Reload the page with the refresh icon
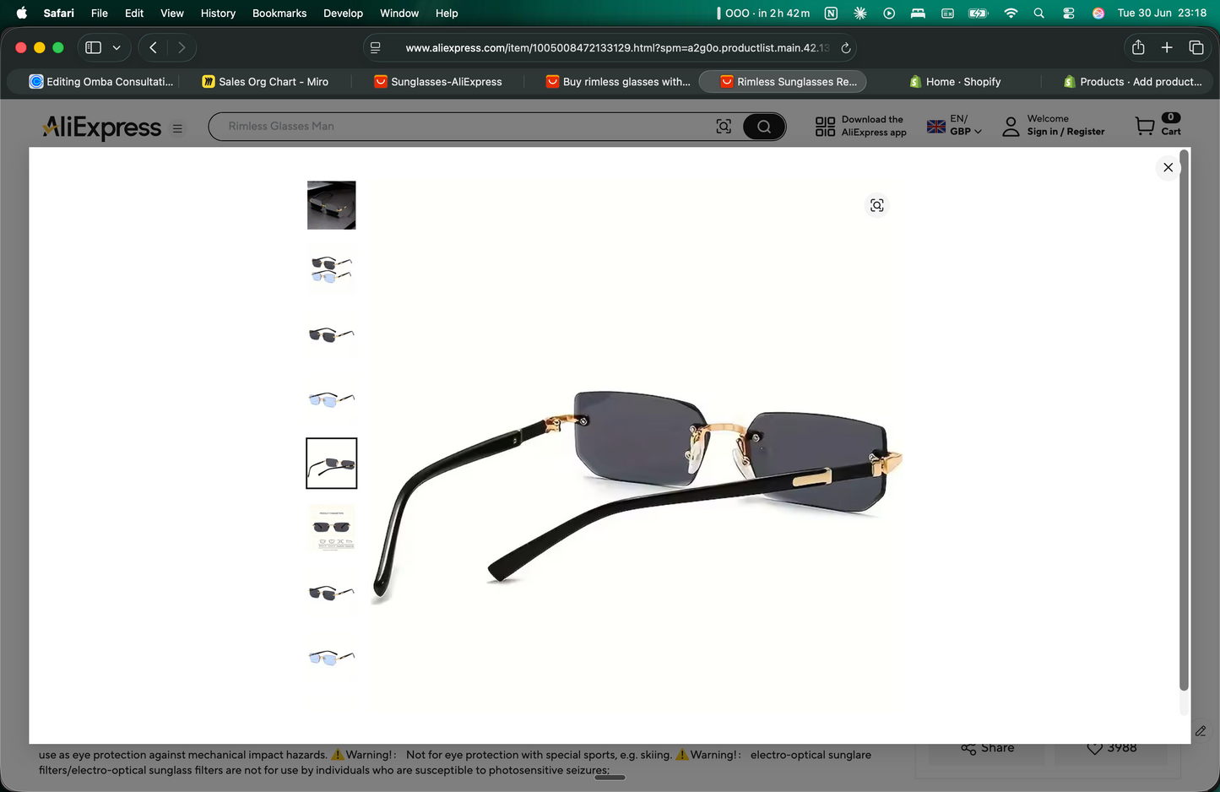This screenshot has width=1220, height=792. 845,48
